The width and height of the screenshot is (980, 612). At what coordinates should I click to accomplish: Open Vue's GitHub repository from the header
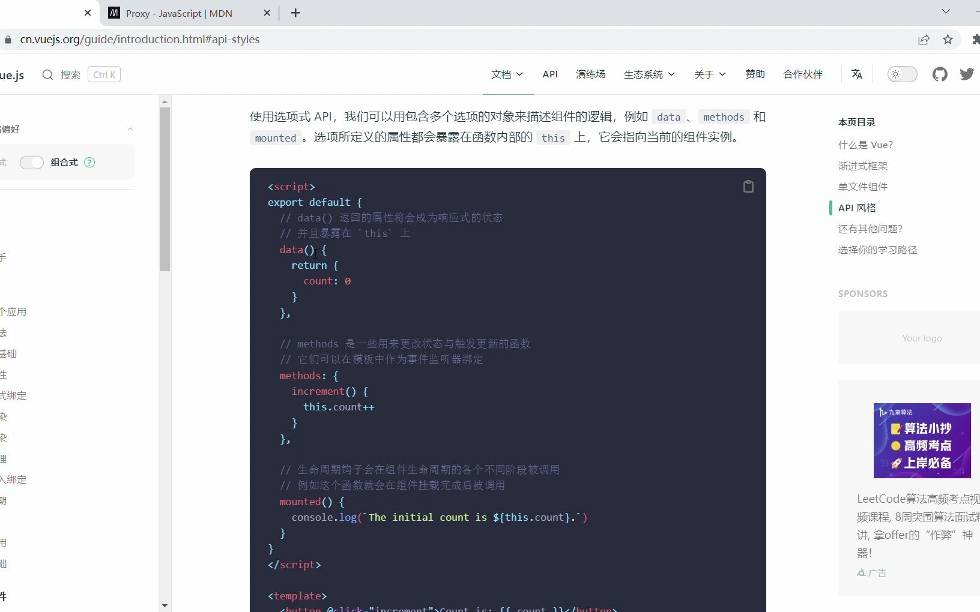[940, 74]
